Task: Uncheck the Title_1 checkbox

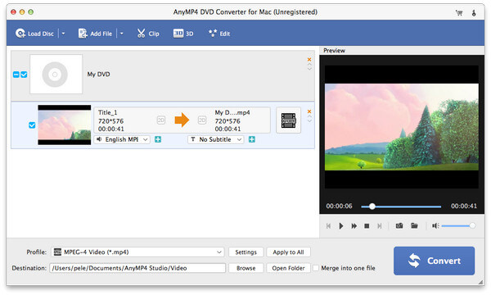Action: [x=32, y=125]
